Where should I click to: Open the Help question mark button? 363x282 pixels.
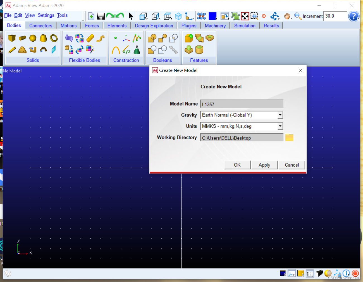[354, 16]
